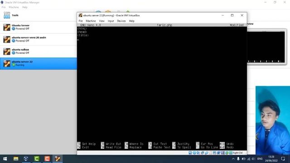Image resolution: width=290 pixels, height=163 pixels.
Task: Click the optical disk status icon
Action: (194, 153)
